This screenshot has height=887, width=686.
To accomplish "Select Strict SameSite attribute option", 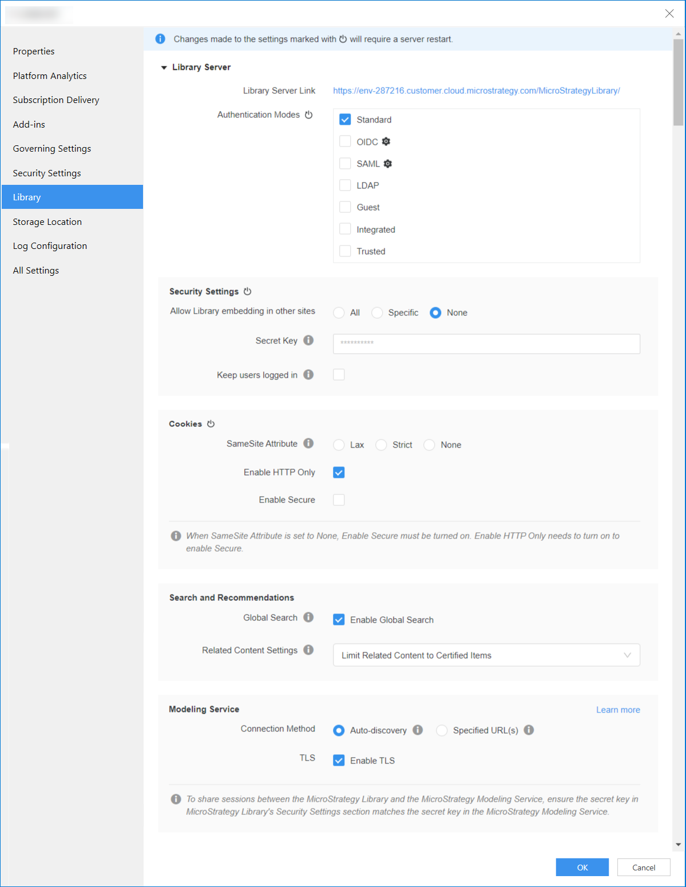I will 381,445.
